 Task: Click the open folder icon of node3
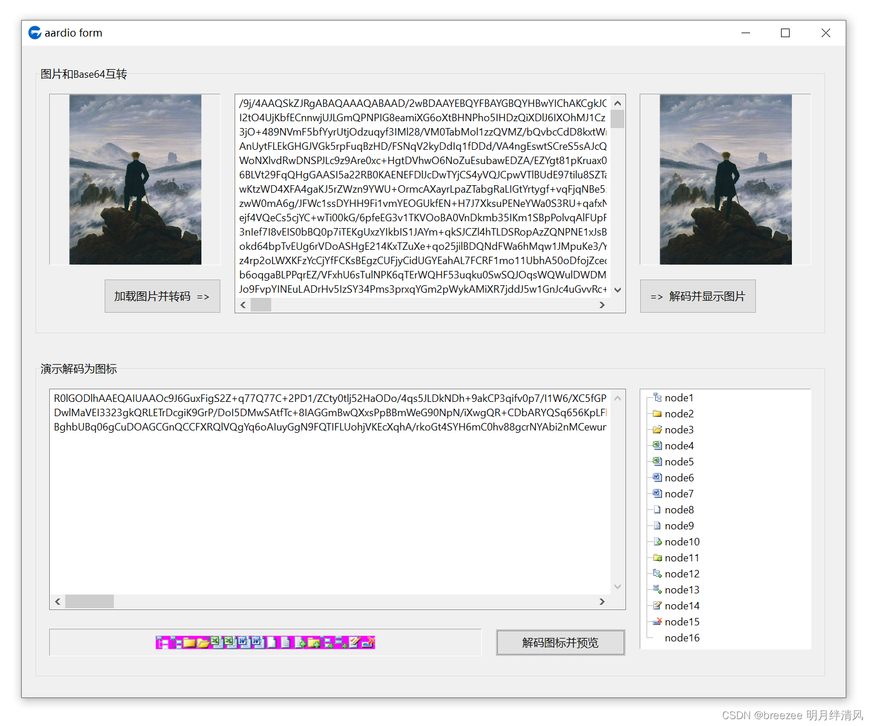tap(657, 429)
